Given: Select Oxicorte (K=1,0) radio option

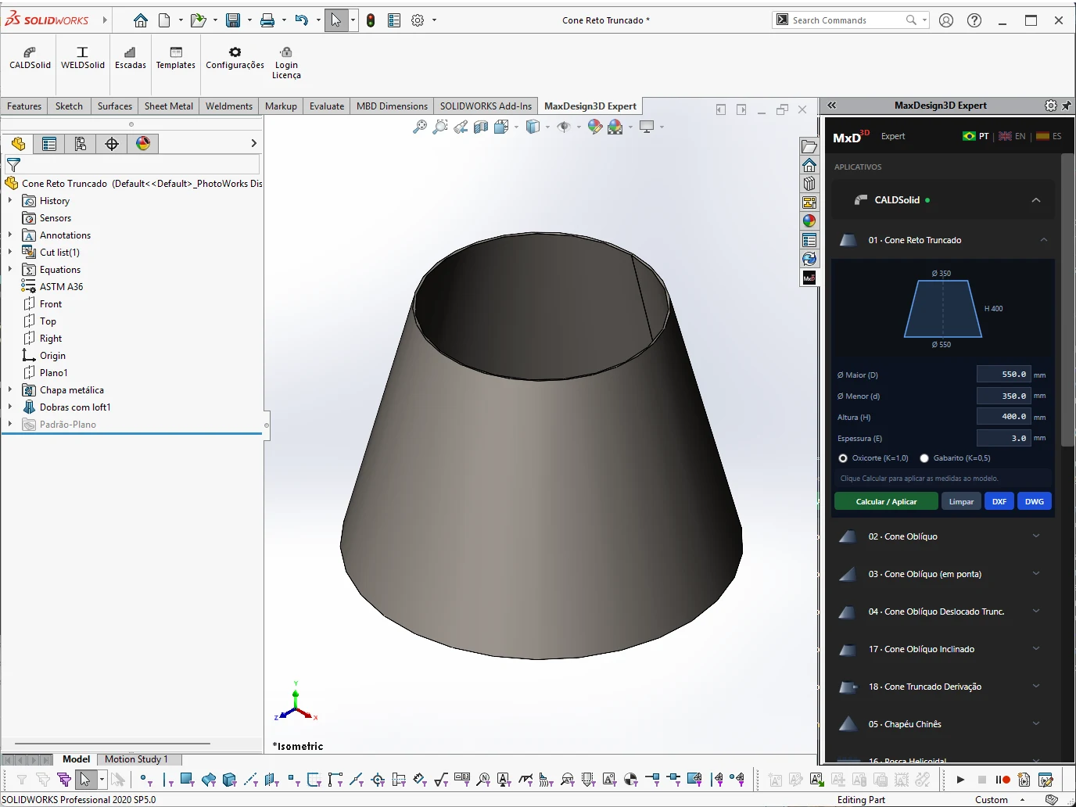Looking at the screenshot, I should pyautogui.click(x=843, y=458).
